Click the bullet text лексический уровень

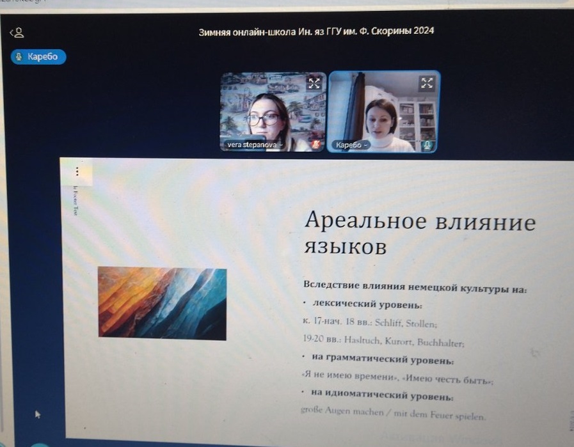pyautogui.click(x=367, y=305)
